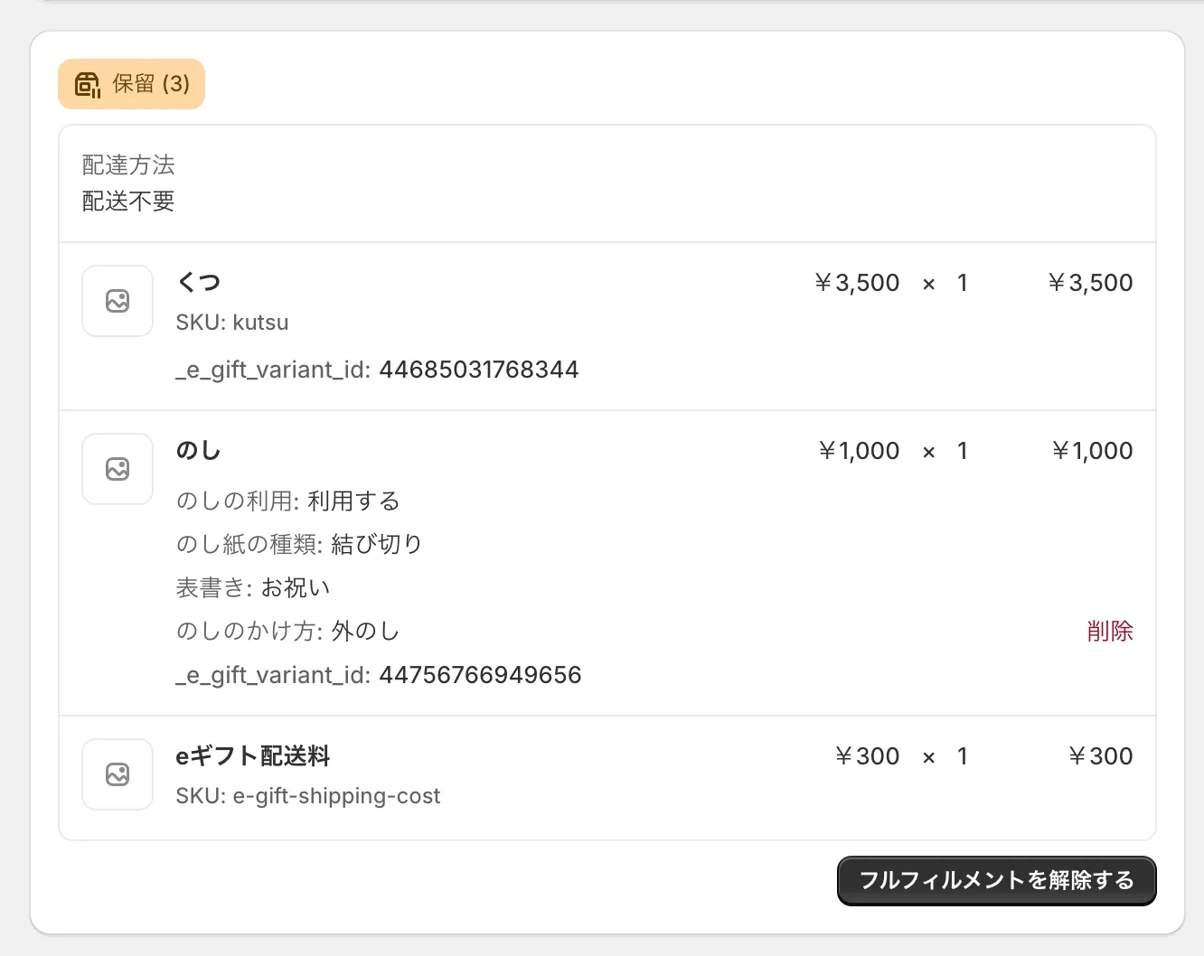Select the SKU: e-gift-shipping-cost text
The image size is (1204, 956).
pos(307,796)
